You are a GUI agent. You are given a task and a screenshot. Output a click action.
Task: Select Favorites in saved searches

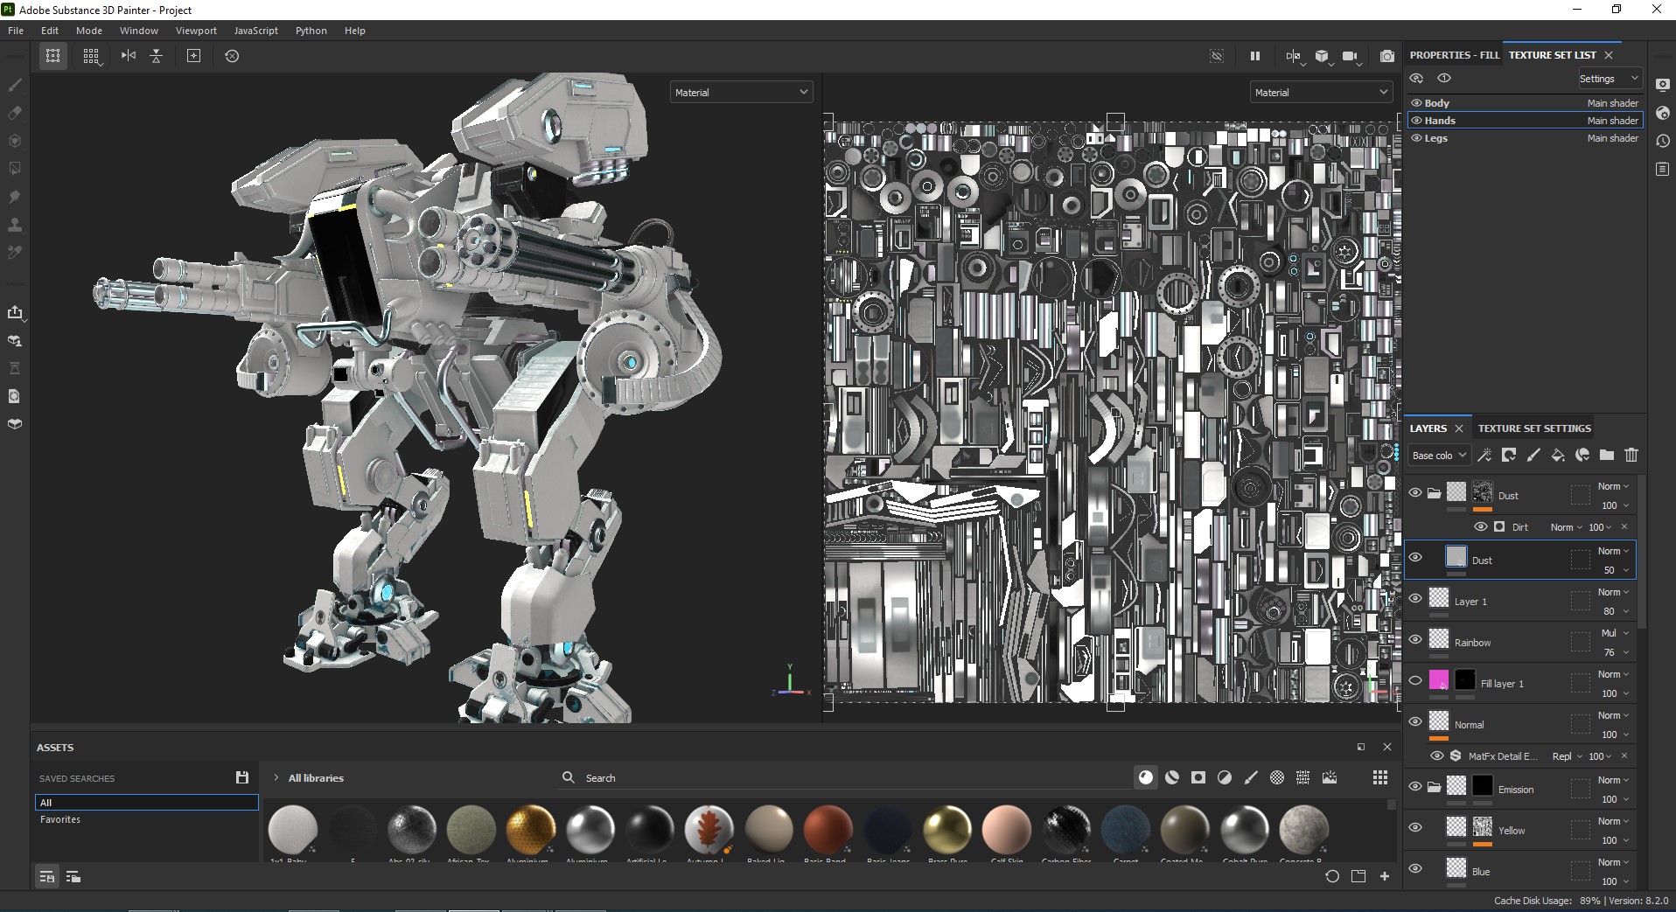(60, 819)
